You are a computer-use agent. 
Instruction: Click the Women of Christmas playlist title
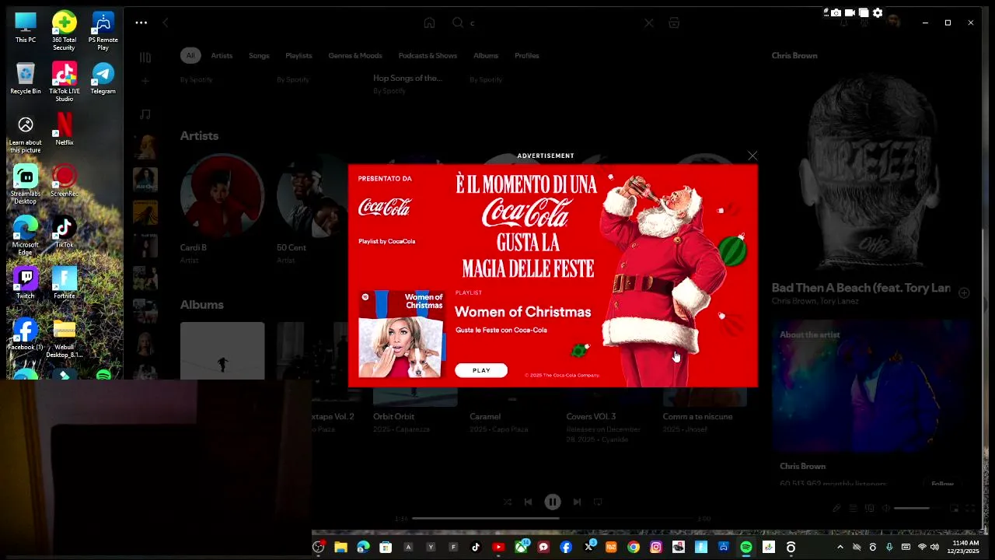point(522,312)
